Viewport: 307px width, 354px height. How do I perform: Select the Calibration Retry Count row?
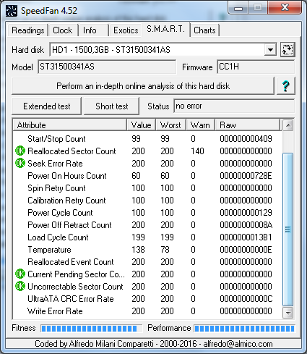tap(147, 201)
